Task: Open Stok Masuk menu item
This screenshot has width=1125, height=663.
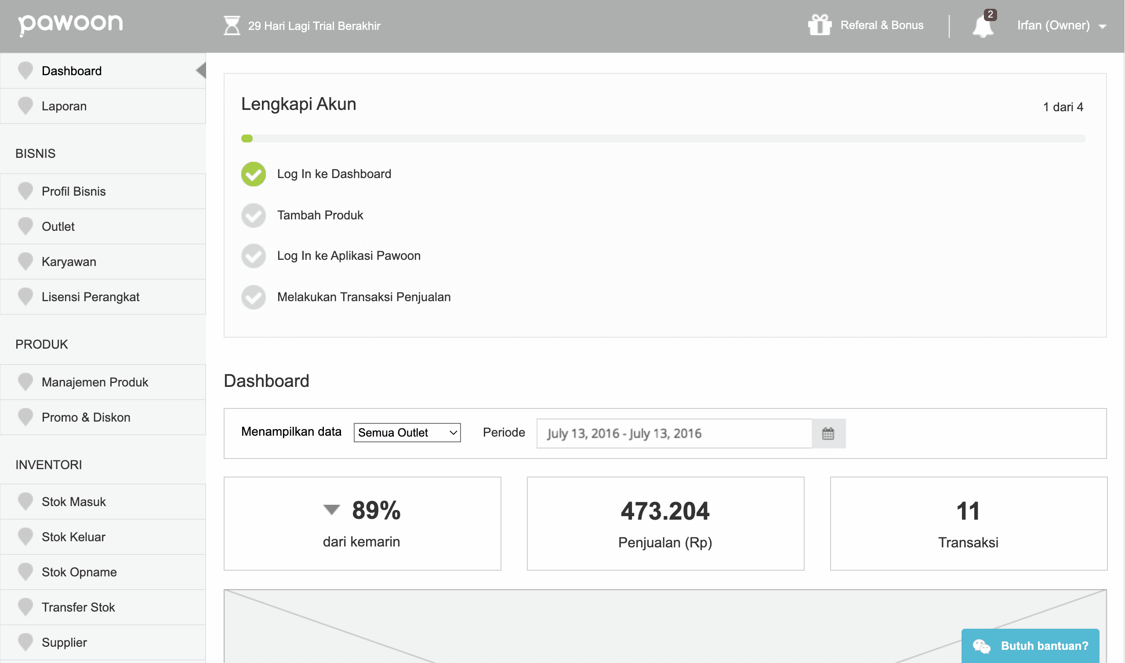Action: [103, 502]
